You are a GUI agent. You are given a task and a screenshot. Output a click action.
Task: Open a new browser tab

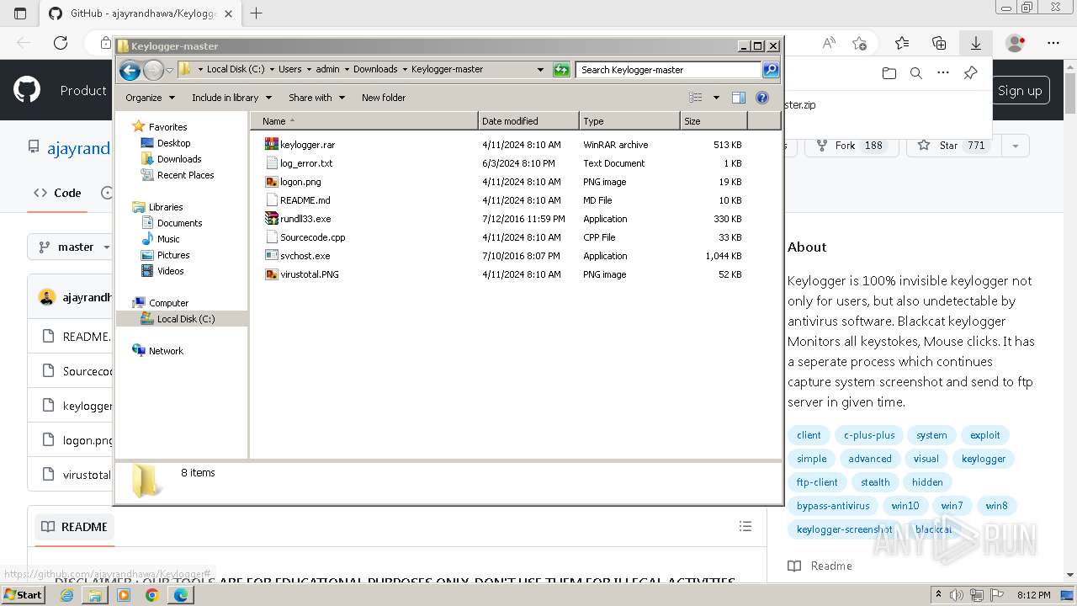click(257, 13)
